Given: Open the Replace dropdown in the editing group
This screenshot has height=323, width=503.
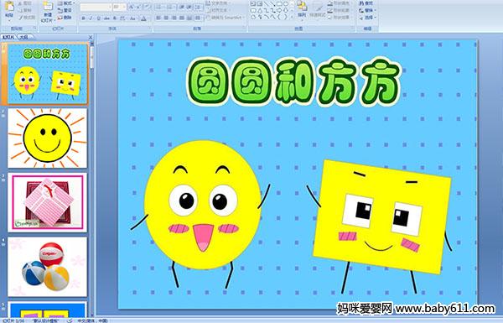Looking at the screenshot, I should pos(368,10).
